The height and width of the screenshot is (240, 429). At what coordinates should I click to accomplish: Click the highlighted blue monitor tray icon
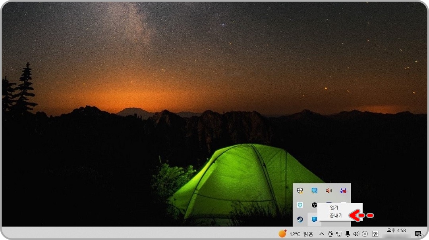314,219
